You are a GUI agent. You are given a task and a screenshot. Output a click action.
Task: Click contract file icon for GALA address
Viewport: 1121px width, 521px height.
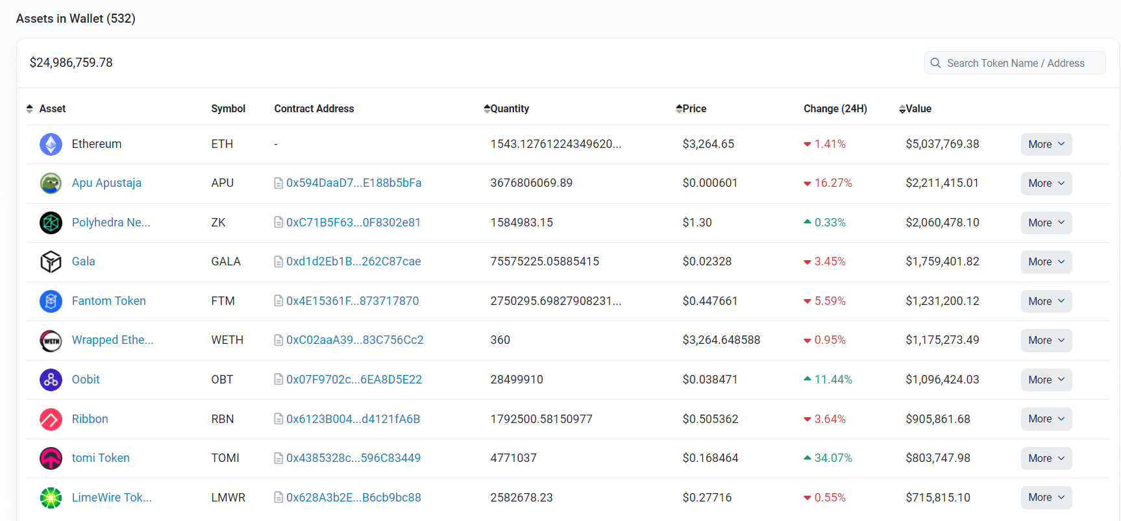(x=278, y=261)
